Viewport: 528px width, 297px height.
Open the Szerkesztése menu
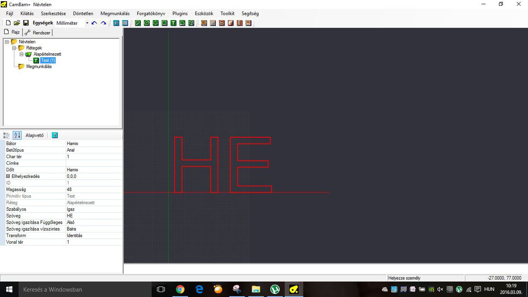click(x=53, y=14)
